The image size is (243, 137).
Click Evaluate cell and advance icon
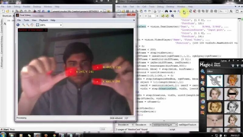[x=167, y=16]
